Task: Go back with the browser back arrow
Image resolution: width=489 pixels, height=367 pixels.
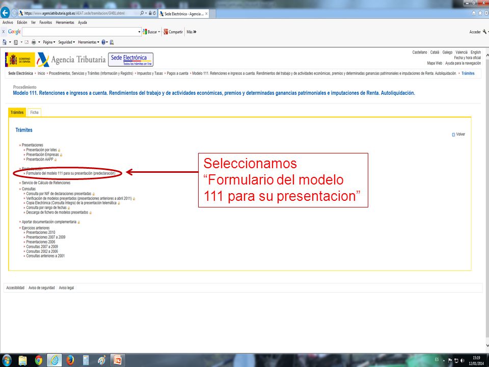Action: [x=5, y=13]
